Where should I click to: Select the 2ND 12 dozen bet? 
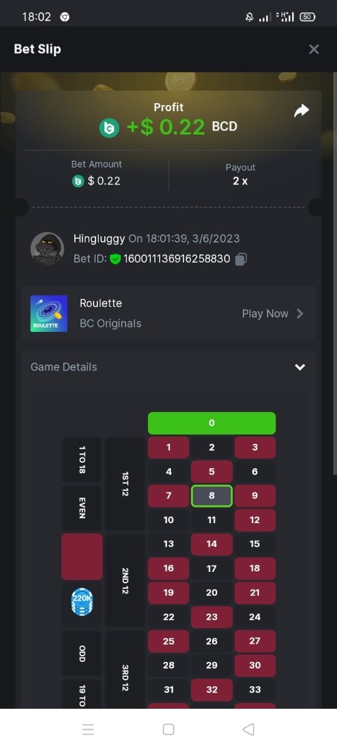point(125,581)
